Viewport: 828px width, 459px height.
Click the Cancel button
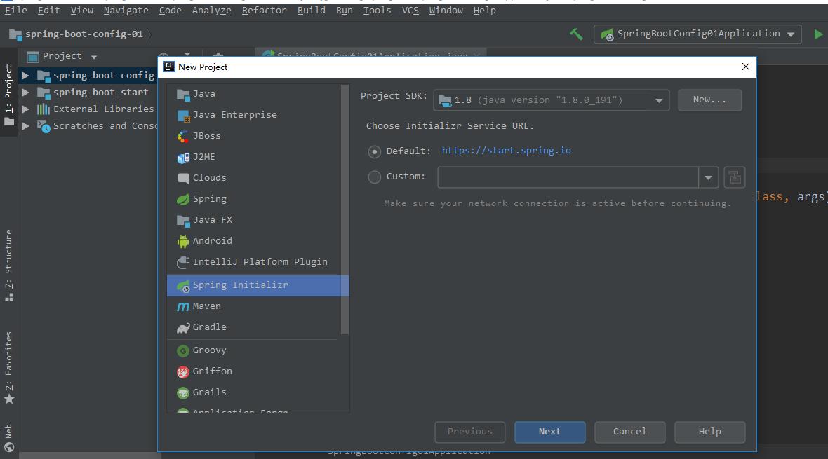[629, 432]
